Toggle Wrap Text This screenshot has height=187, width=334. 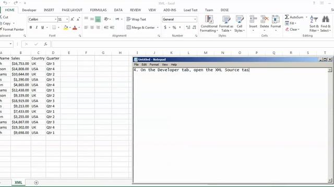pyautogui.click(x=136, y=19)
